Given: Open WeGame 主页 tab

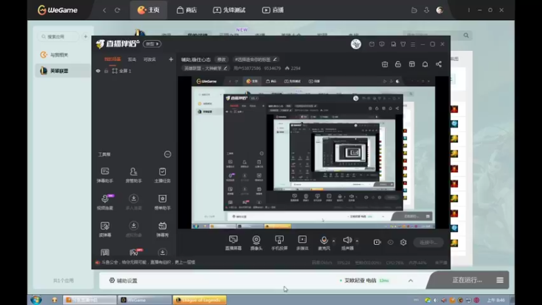Looking at the screenshot, I should click(x=148, y=10).
